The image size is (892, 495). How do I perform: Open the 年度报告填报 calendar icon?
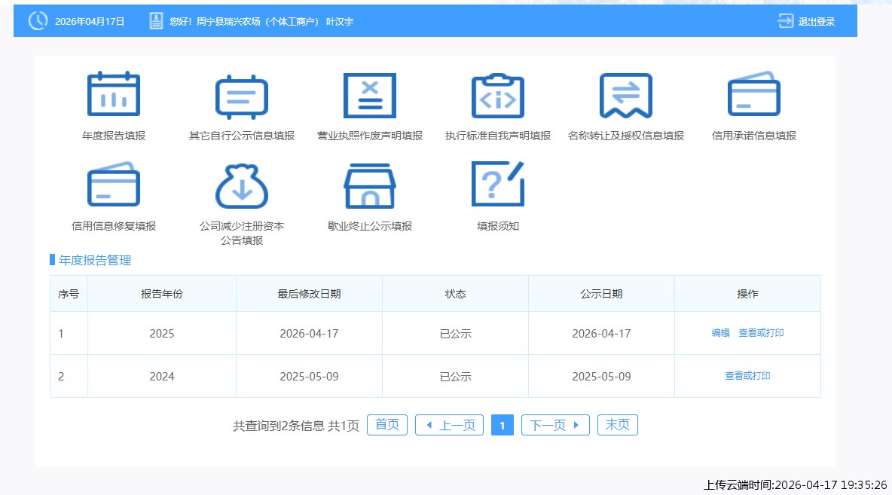tap(115, 96)
